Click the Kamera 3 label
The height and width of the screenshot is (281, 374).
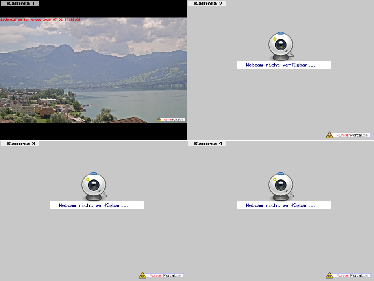pyautogui.click(x=20, y=143)
